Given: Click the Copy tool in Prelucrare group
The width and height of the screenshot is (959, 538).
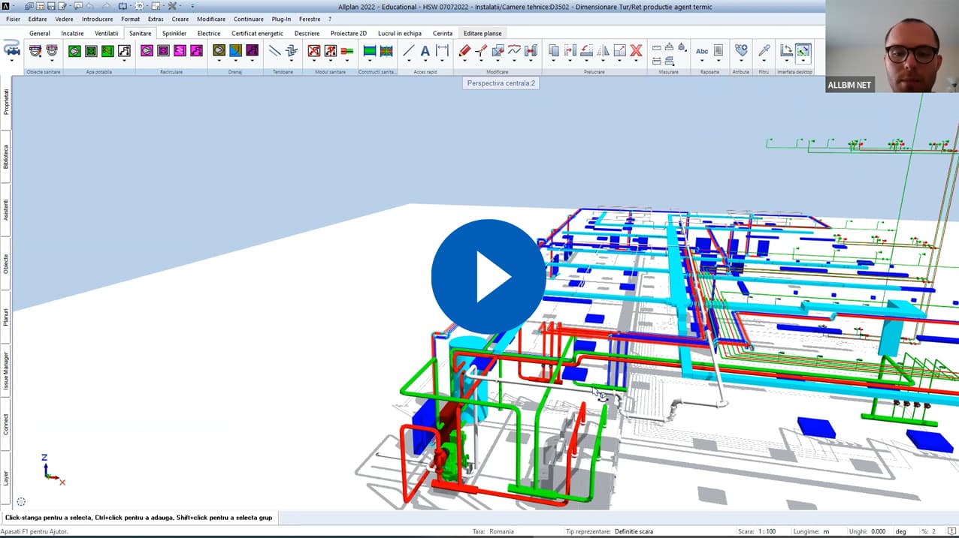Looking at the screenshot, I should pyautogui.click(x=554, y=51).
